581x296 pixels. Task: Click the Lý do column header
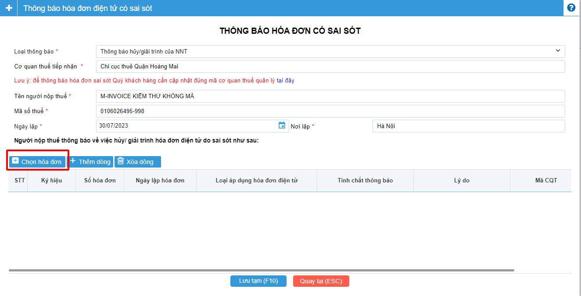(462, 181)
